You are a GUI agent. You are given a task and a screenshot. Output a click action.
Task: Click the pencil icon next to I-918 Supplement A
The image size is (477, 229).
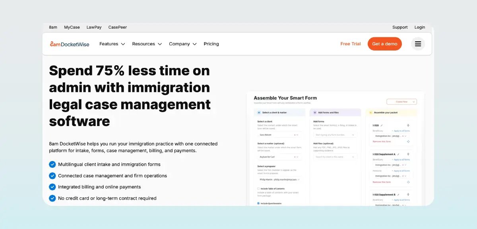pos(399,154)
